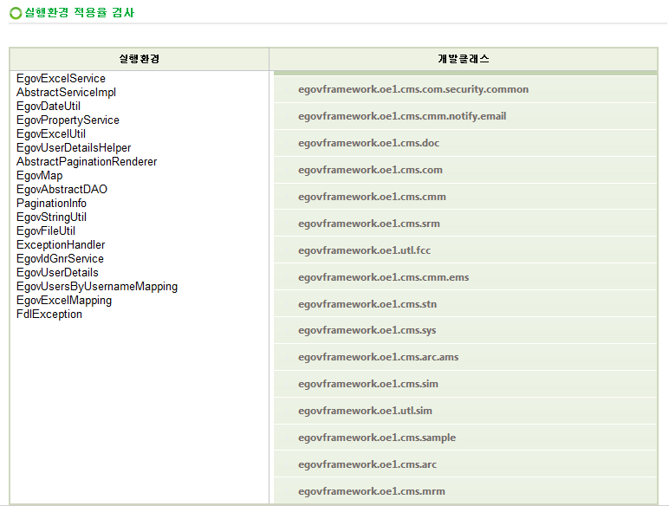Open the egovframework.oe1.cms.mrm package row

(x=371, y=491)
